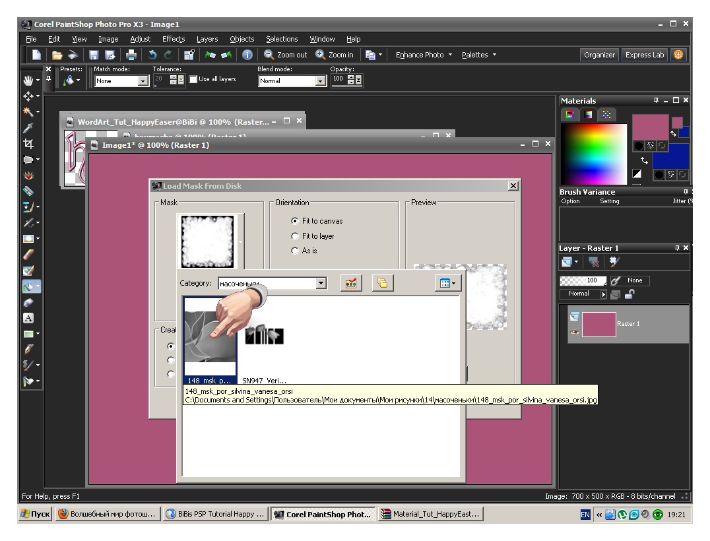This screenshot has width=710, height=541.
Task: Click the orange icon beside Express Lab
Action: coord(678,55)
